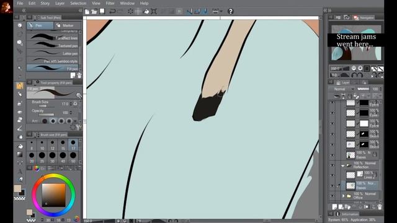
Task: Open the Selection menu
Action: (78, 3)
